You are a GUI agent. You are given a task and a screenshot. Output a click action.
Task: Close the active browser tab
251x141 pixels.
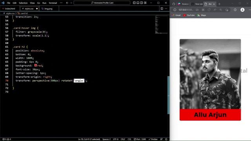(214, 4)
